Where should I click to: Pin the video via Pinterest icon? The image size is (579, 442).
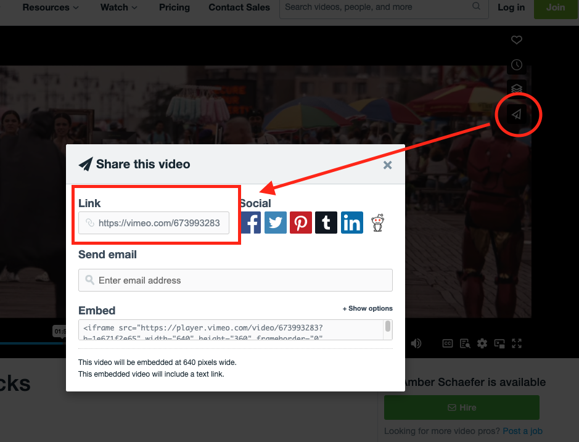[x=301, y=223]
